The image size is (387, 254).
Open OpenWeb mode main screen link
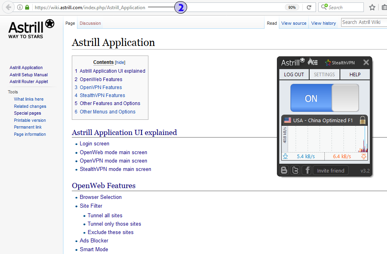(x=113, y=153)
